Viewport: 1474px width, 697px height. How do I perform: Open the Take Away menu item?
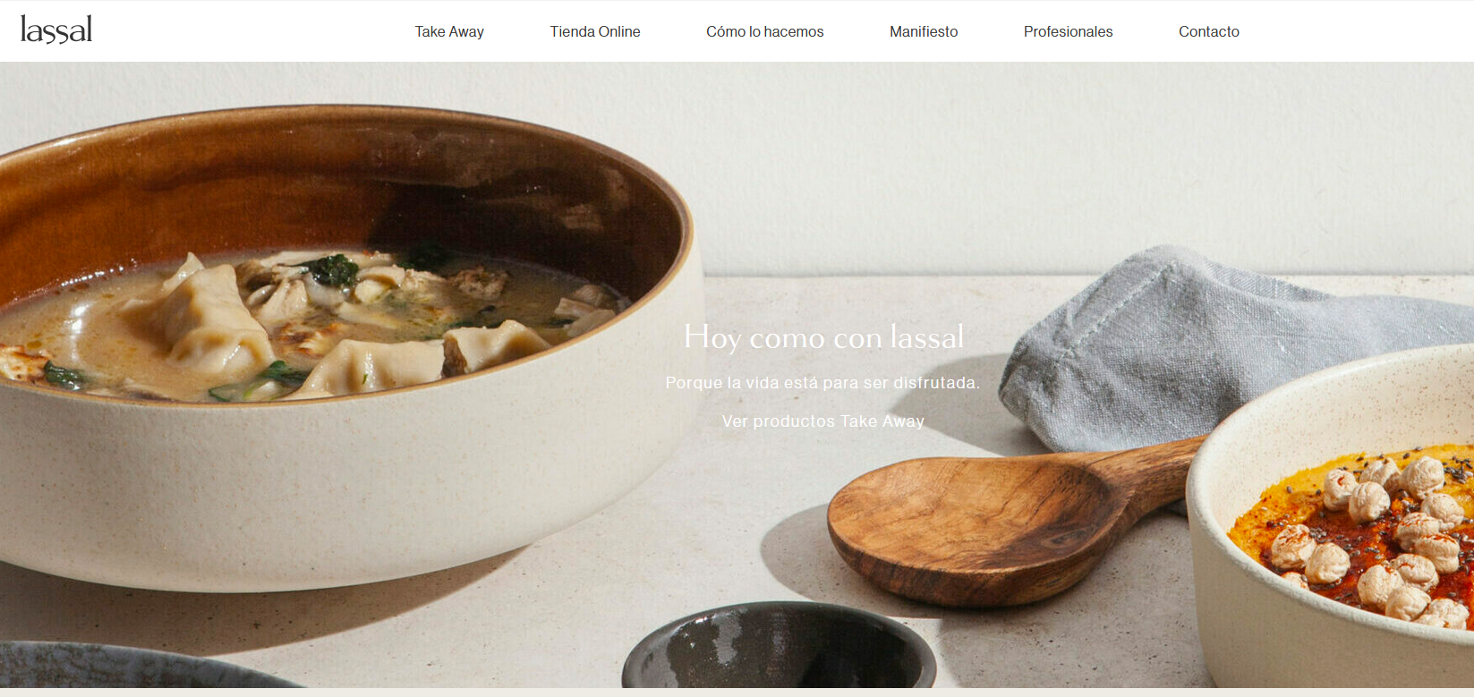point(449,31)
